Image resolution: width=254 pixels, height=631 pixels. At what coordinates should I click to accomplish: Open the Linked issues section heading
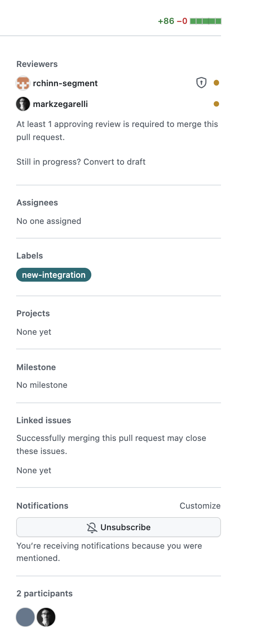pyautogui.click(x=44, y=421)
